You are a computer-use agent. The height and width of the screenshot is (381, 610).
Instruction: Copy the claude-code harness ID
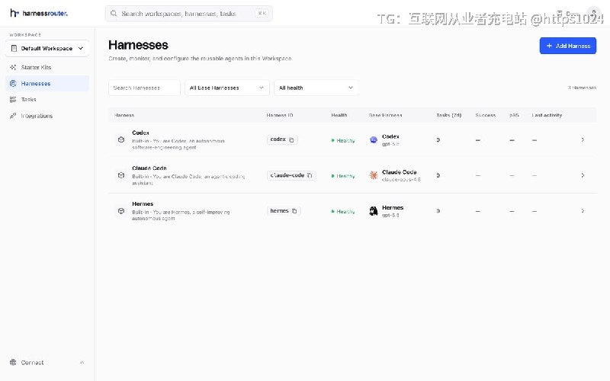click(310, 175)
